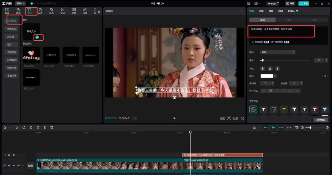The width and height of the screenshot is (332, 175).
Task: Click the 封面 cover button
Action: tap(30, 166)
